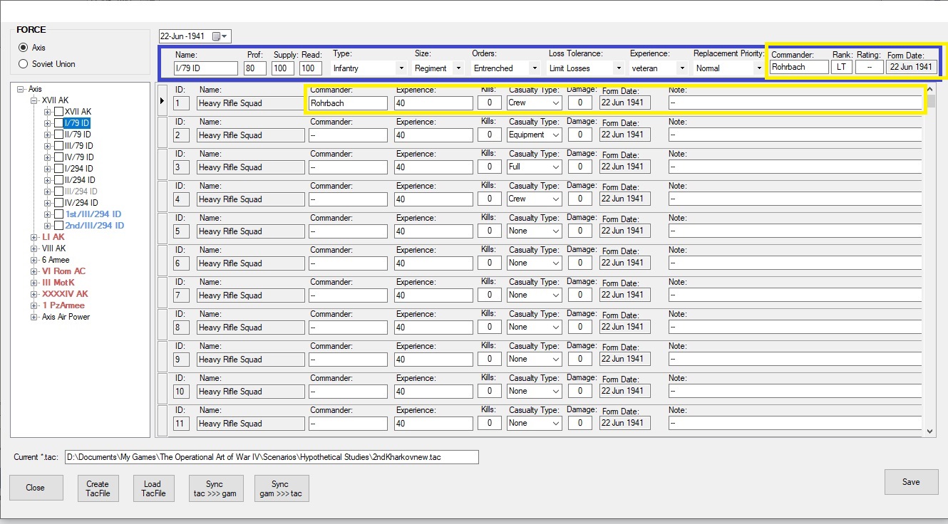Screen dimensions: 948x524
Task: Expand the III MotK tree node
Action: click(34, 283)
